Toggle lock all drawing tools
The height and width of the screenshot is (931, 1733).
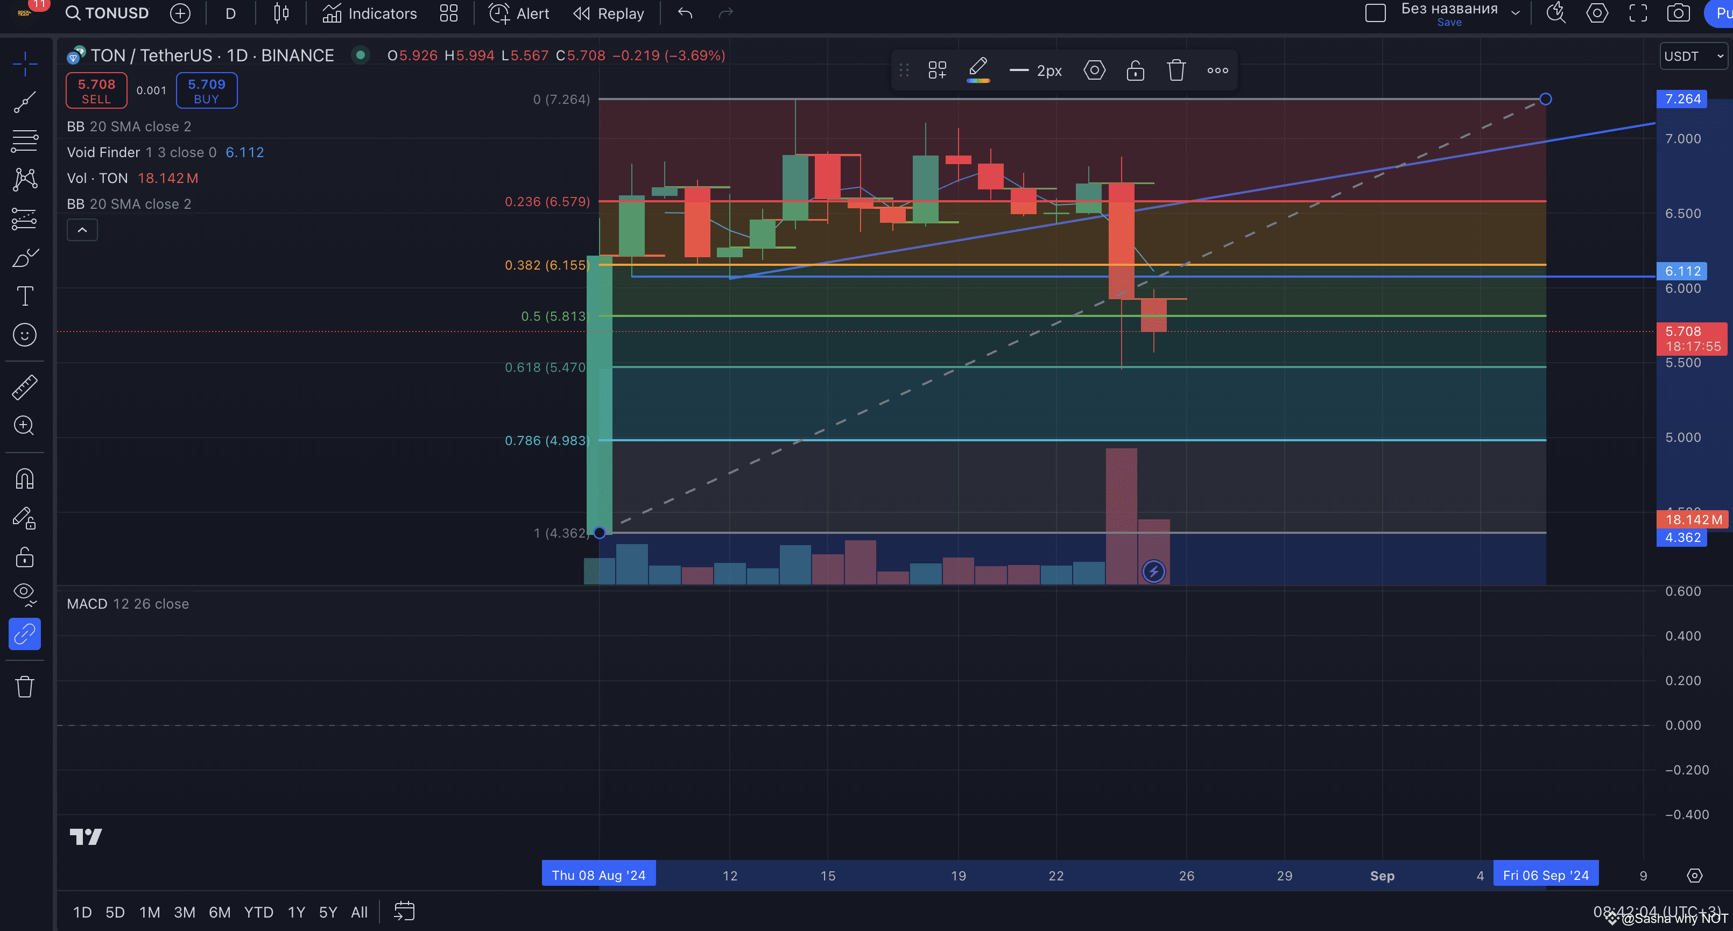(25, 557)
